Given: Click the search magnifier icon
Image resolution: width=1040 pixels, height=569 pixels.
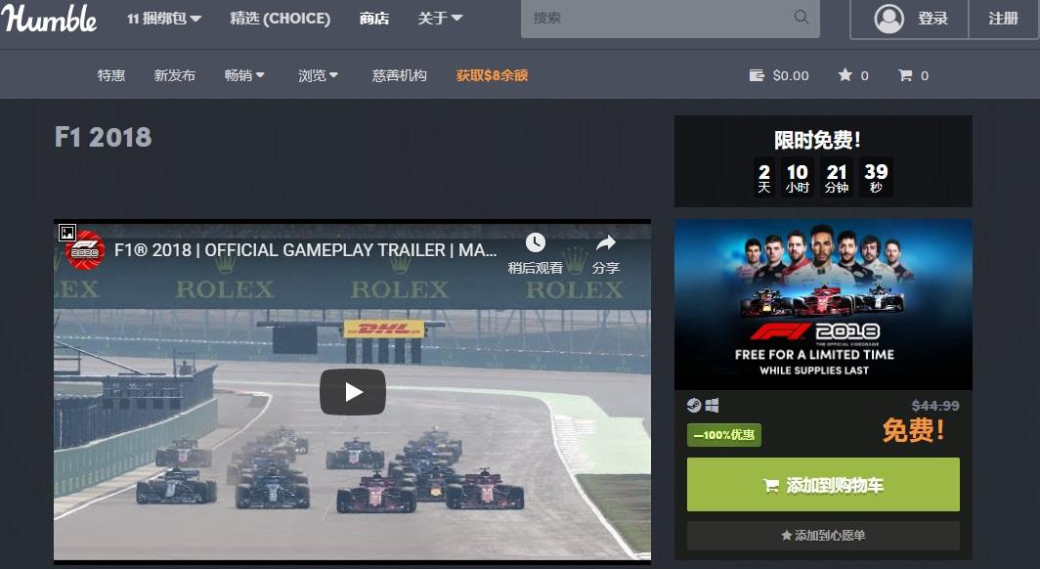Looking at the screenshot, I should pos(802,18).
